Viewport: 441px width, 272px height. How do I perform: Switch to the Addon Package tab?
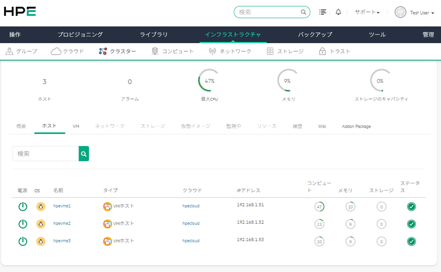tap(356, 126)
